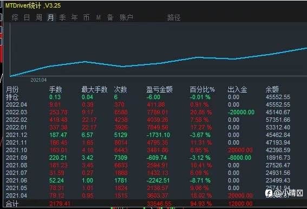Click the 百分比% column header
Screen dimensions: 307x209
[x=203, y=89]
